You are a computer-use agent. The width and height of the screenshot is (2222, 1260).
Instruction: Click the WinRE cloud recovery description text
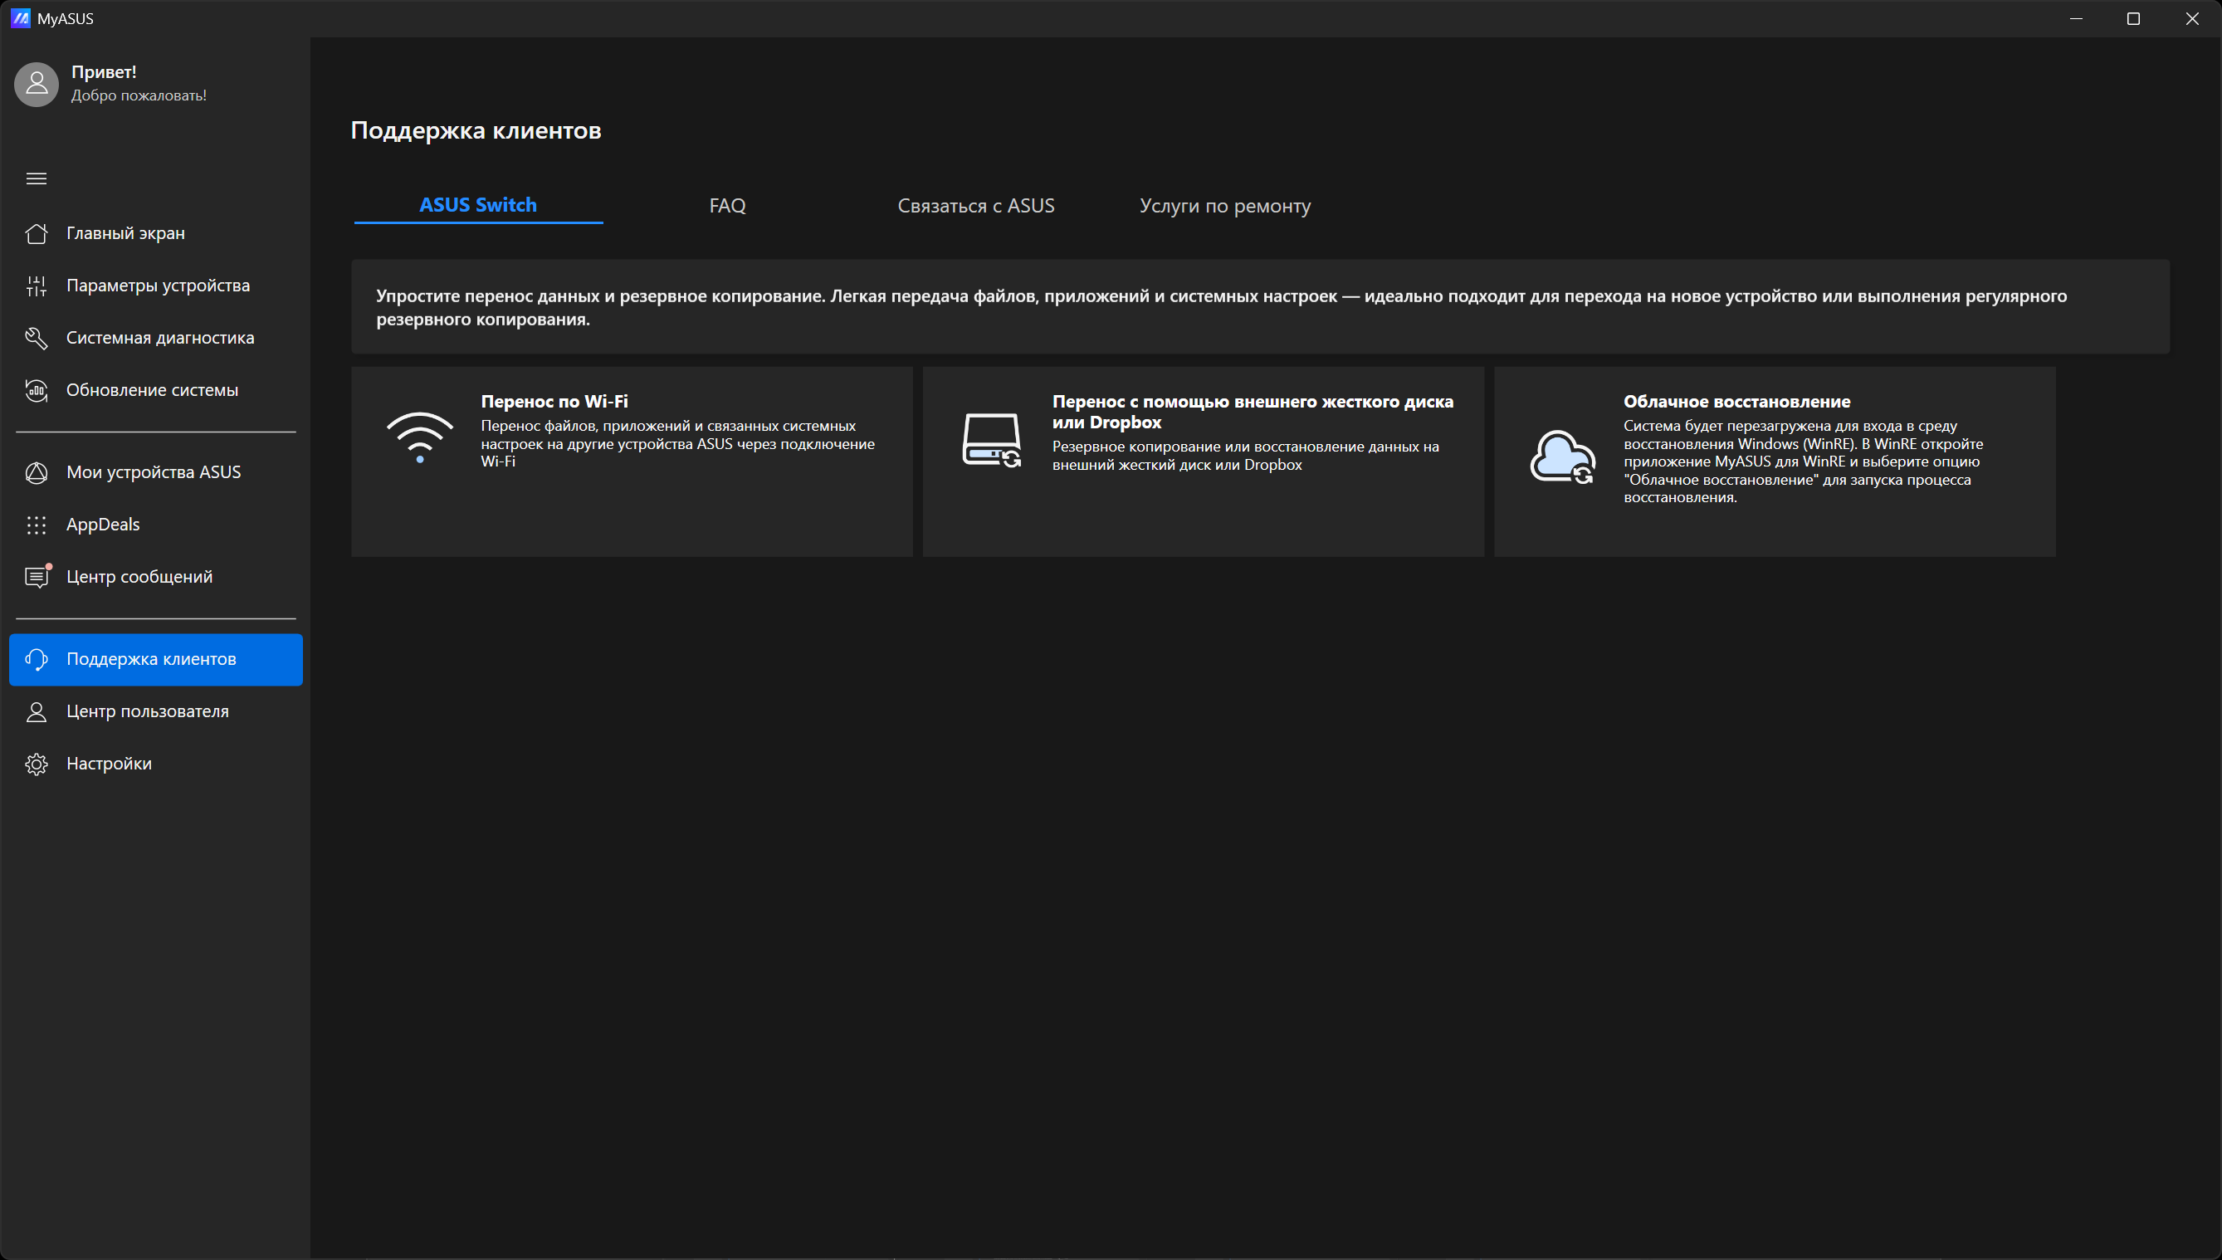[x=1803, y=462]
